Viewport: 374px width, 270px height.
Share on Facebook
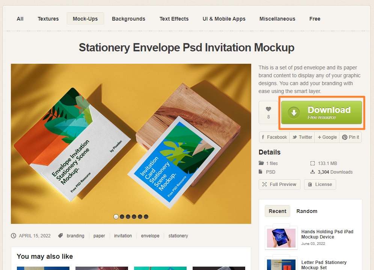(274, 137)
